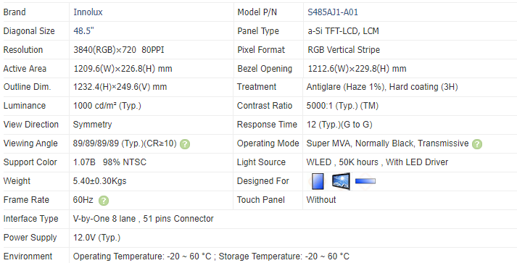
Task: Click the 1000 cd/m² luminance value
Action: click(x=107, y=106)
